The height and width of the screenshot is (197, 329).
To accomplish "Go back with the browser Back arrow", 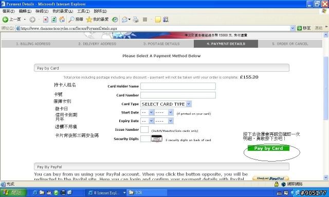I will point(5,19).
